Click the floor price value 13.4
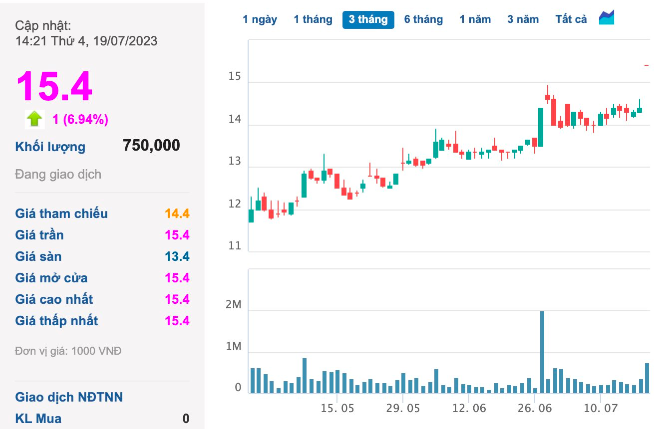Screen dimensions: 654x429 pyautogui.click(x=177, y=256)
